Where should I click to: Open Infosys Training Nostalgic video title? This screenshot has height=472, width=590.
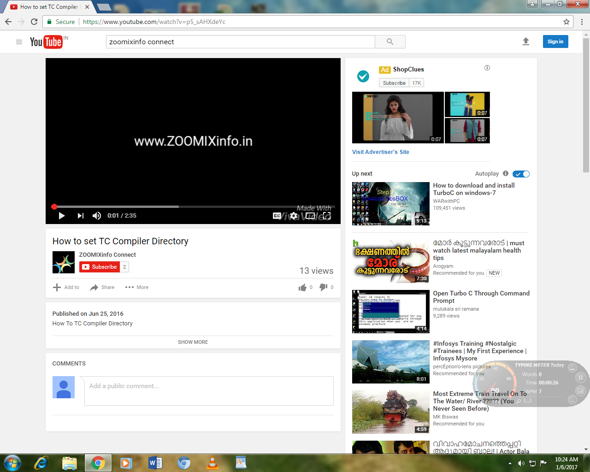479,351
